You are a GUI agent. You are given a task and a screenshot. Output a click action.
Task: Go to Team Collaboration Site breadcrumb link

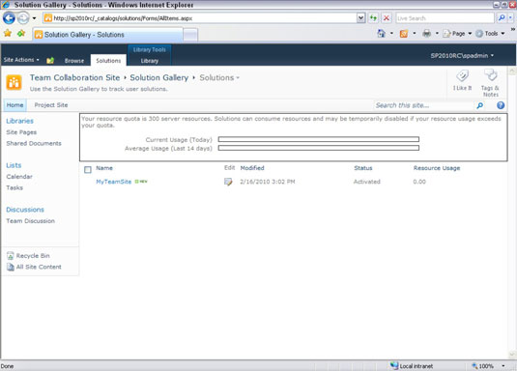[74, 78]
